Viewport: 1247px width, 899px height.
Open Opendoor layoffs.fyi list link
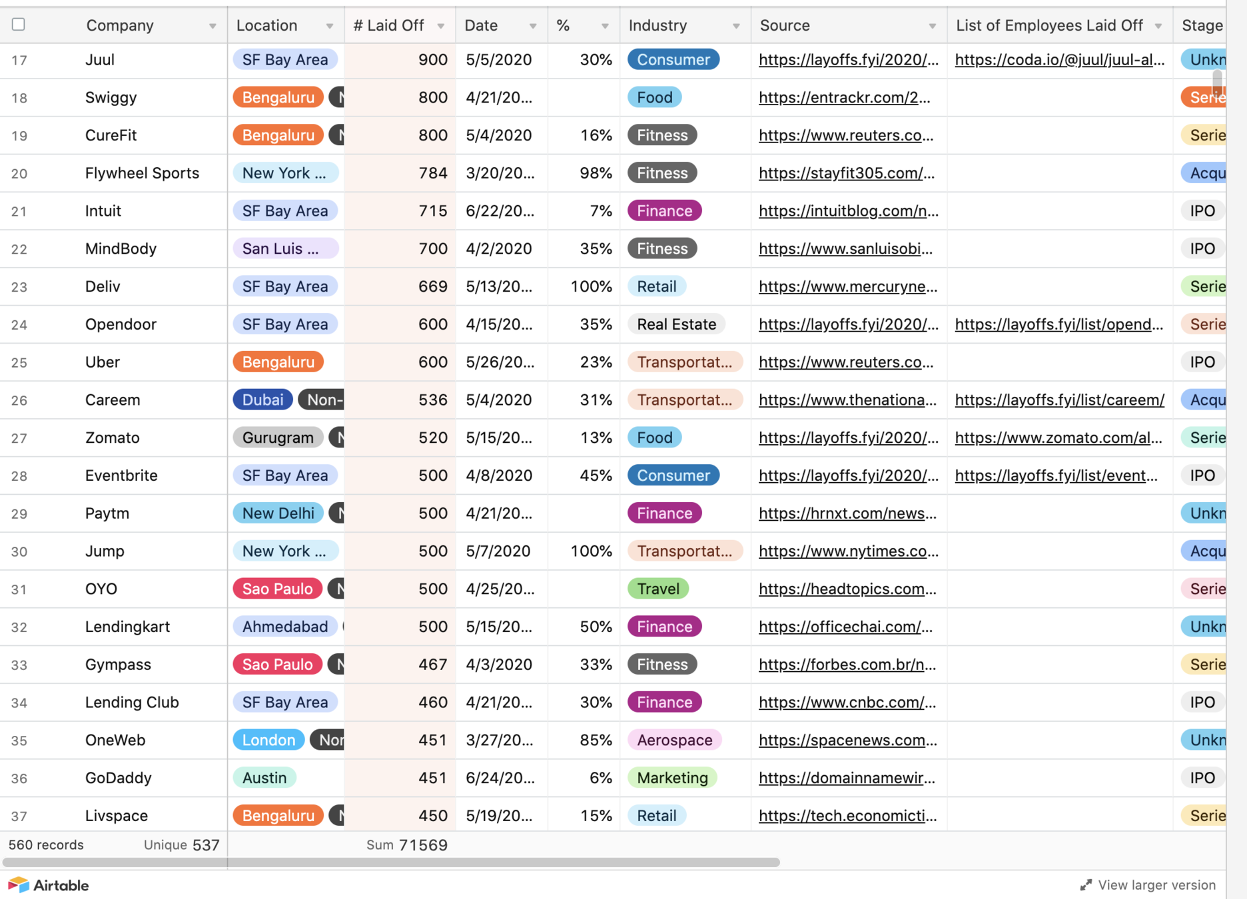1058,325
